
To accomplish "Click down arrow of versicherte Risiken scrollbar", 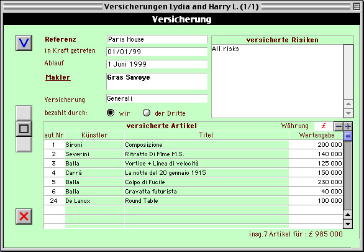I will tap(348, 113).
